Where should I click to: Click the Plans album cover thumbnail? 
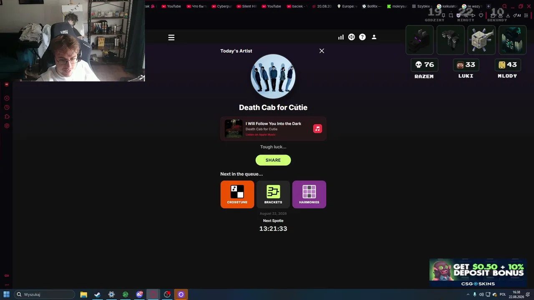(x=234, y=129)
